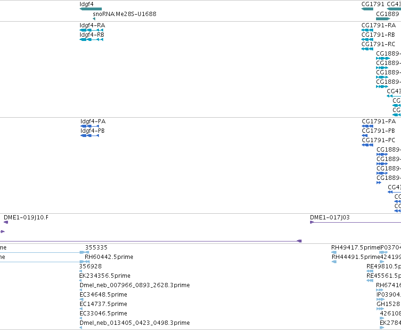Click the EC34648.5prime EST label
The image size is (401, 330).
[103, 295]
